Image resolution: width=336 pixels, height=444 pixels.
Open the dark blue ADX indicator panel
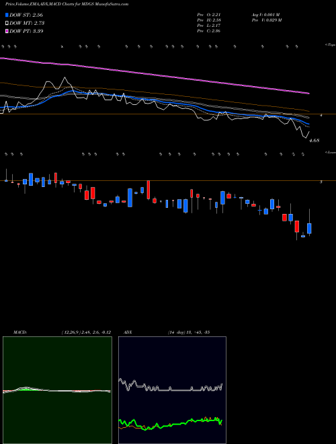[172, 390]
